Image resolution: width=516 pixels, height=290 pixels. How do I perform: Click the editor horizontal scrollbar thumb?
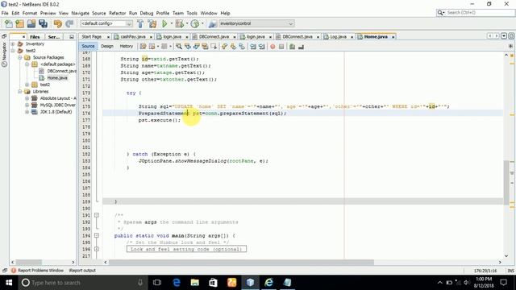(241, 263)
